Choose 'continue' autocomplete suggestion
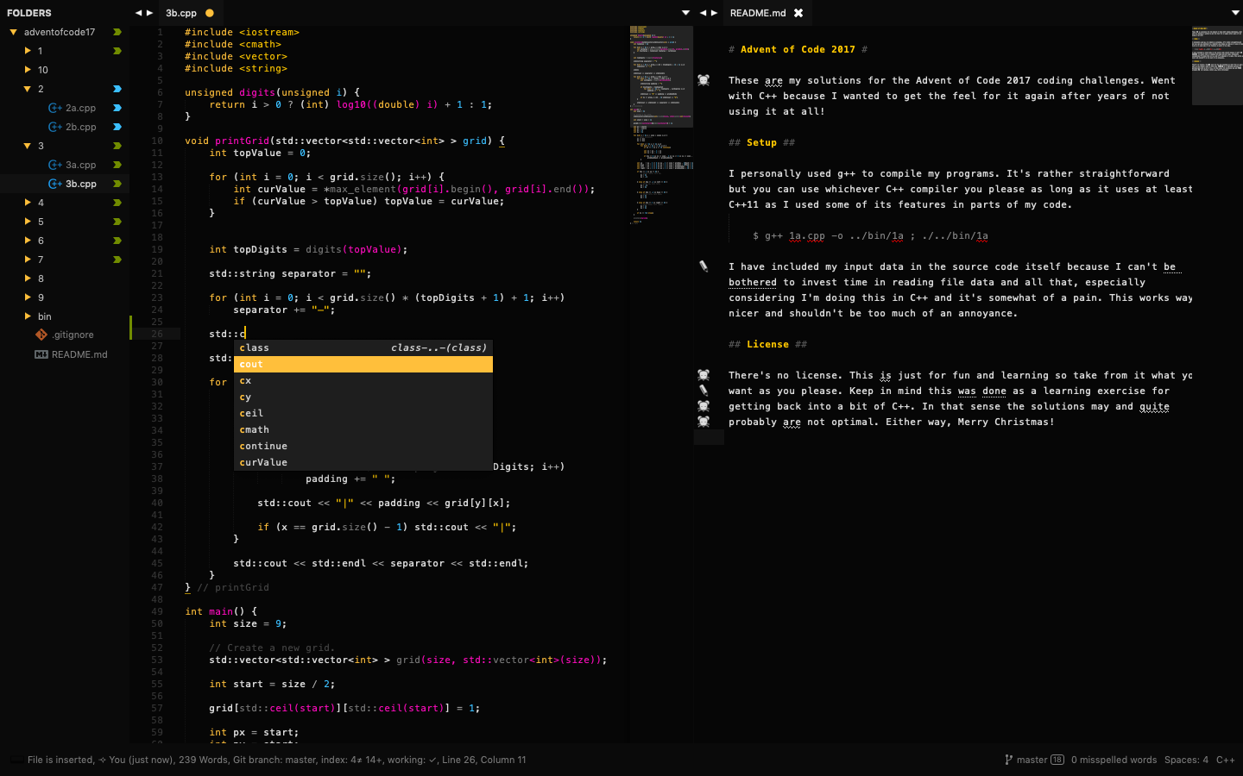 pos(363,446)
